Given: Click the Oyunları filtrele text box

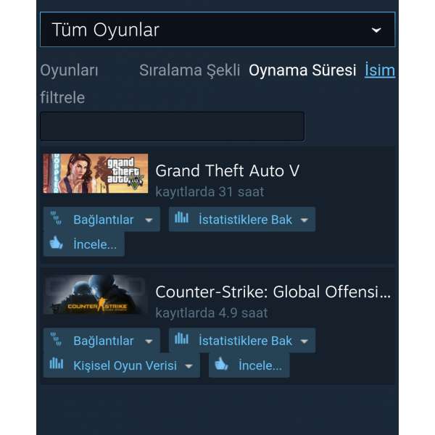Looking at the screenshot, I should click(x=173, y=126).
